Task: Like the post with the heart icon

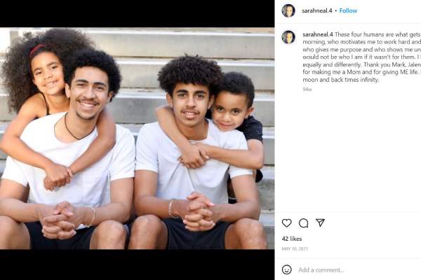Action: click(x=286, y=223)
